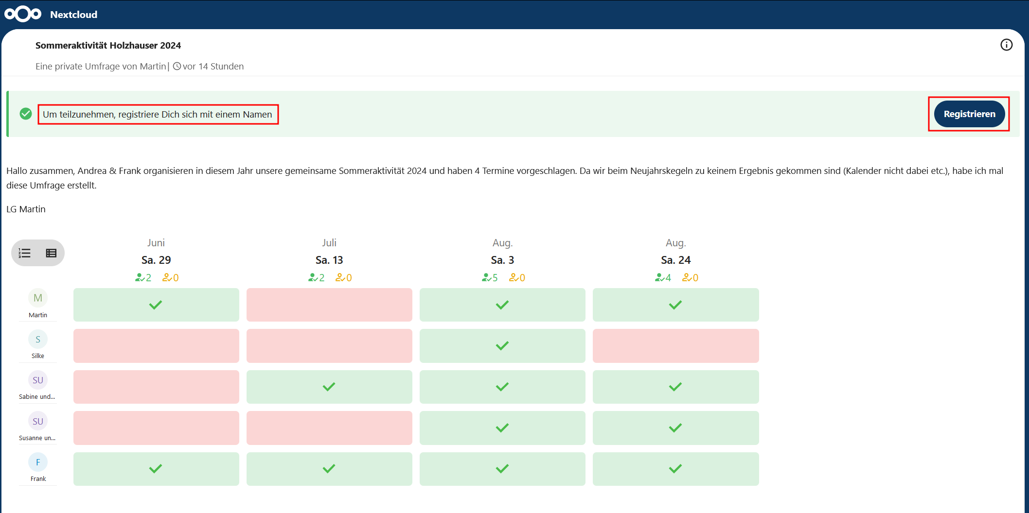This screenshot has width=1029, height=513.
Task: Click the poll title Sommeraktivität Holzhauser 2024
Action: click(108, 45)
